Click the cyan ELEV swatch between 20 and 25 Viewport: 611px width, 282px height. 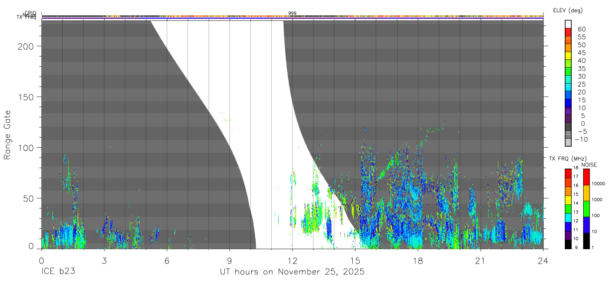(x=568, y=88)
